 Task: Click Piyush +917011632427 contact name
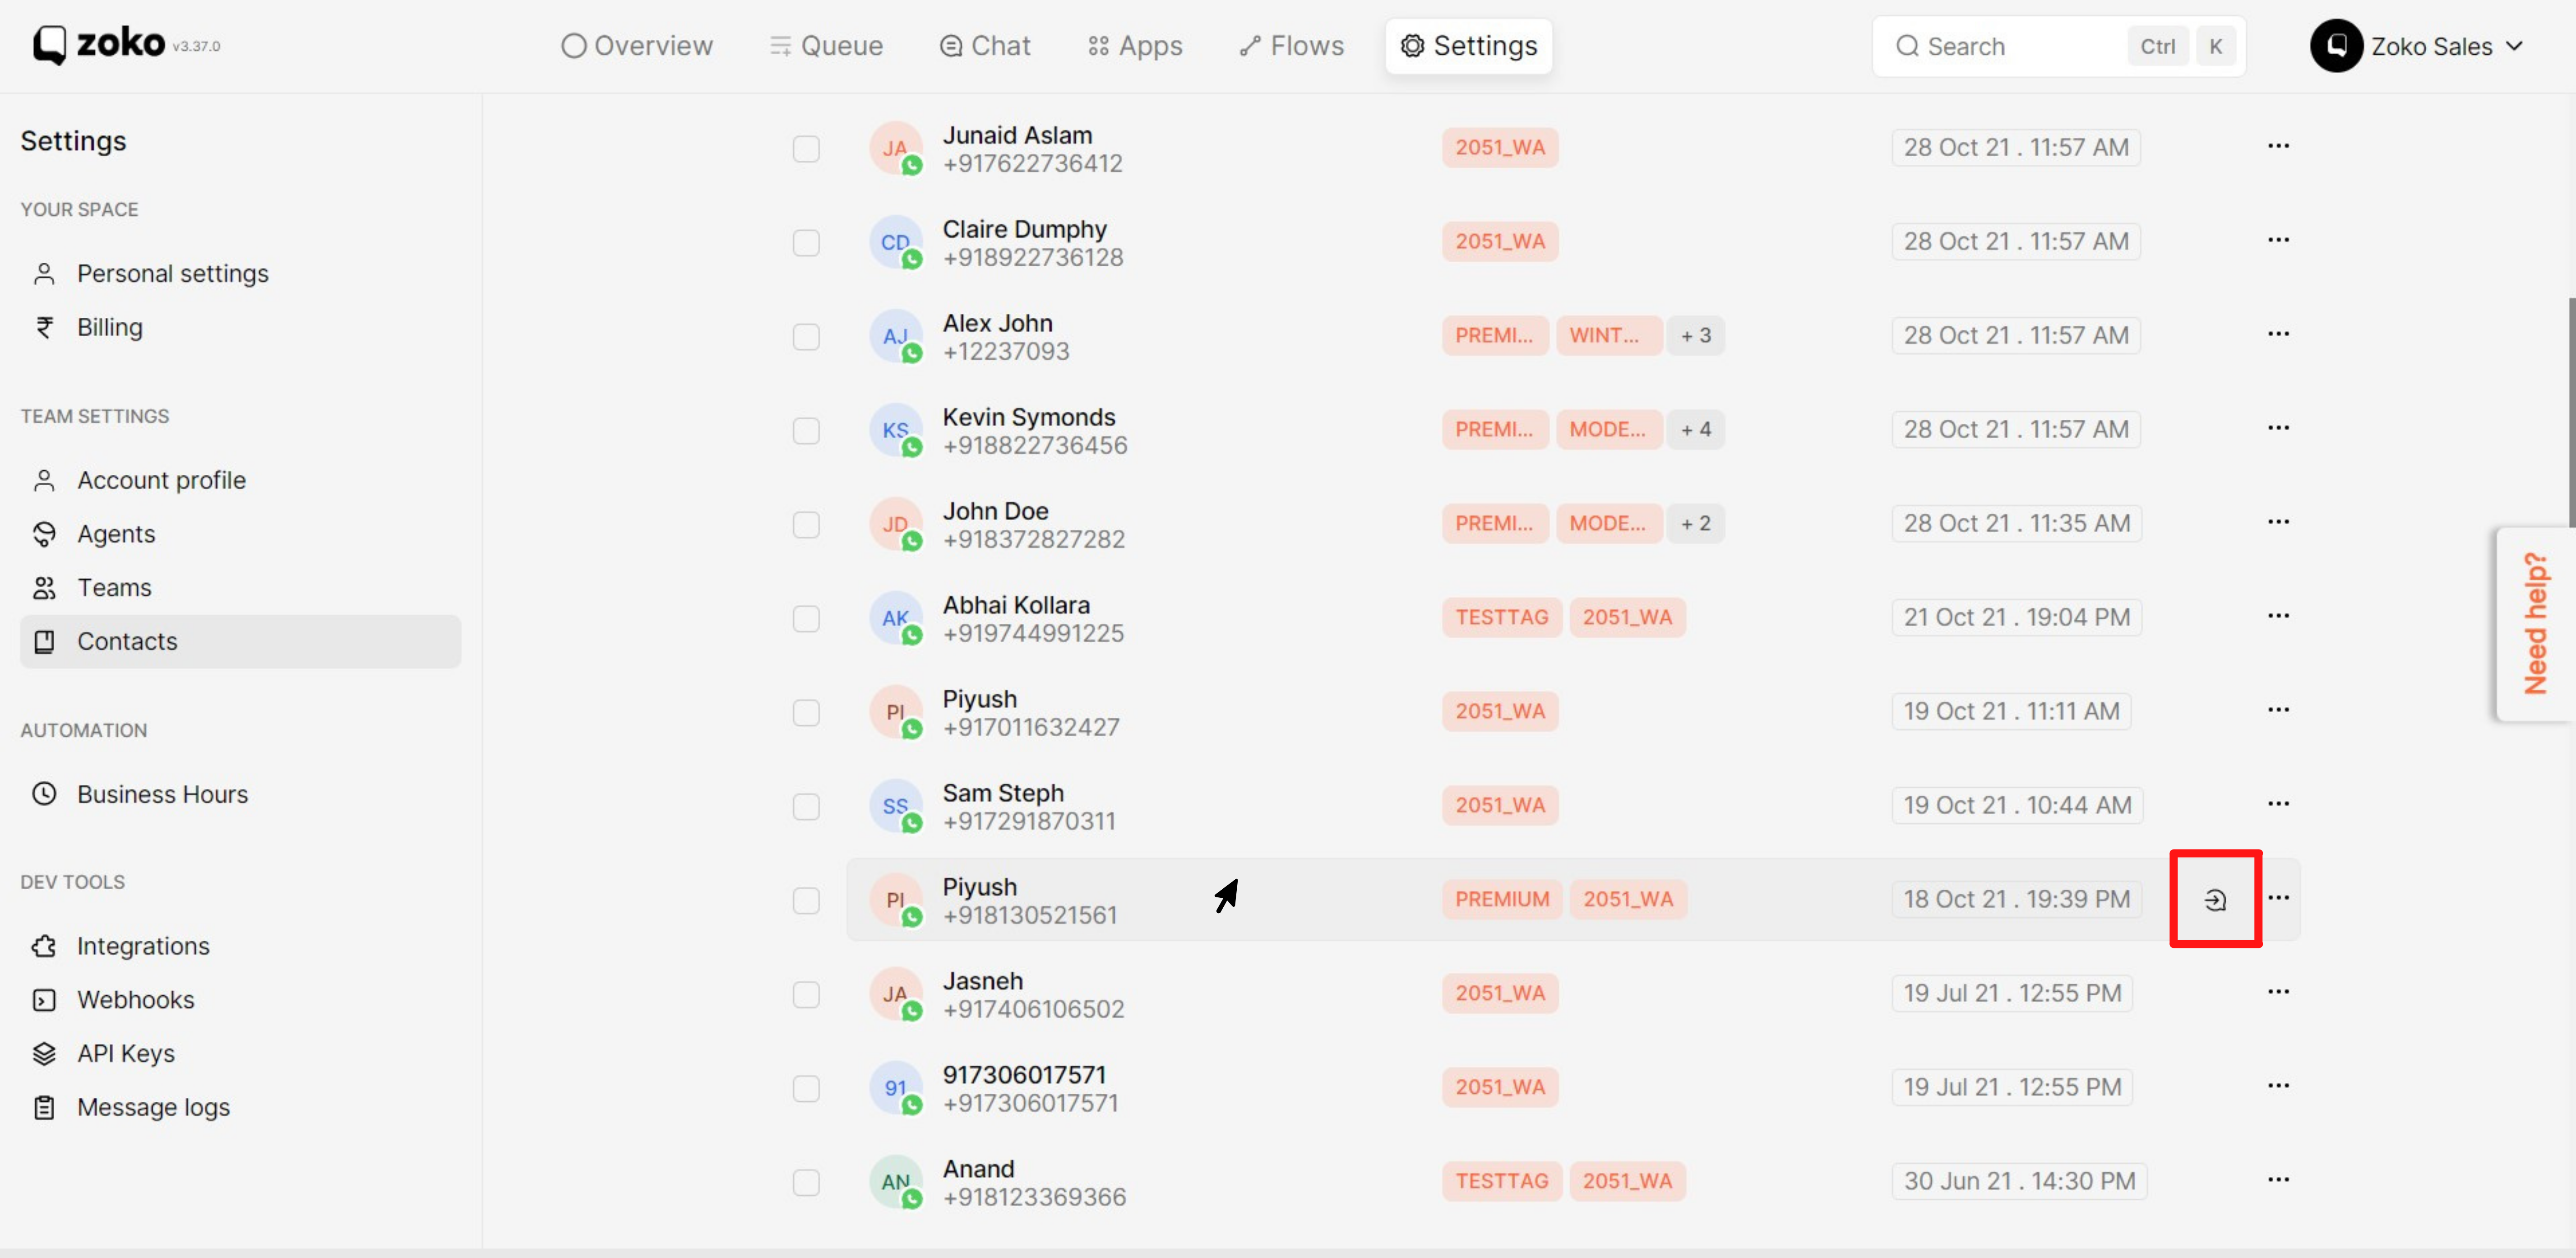point(979,699)
